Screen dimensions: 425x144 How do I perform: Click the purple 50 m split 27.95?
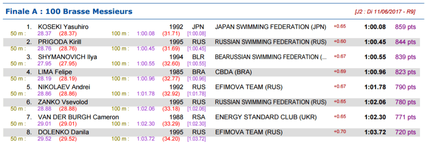click(x=44, y=64)
